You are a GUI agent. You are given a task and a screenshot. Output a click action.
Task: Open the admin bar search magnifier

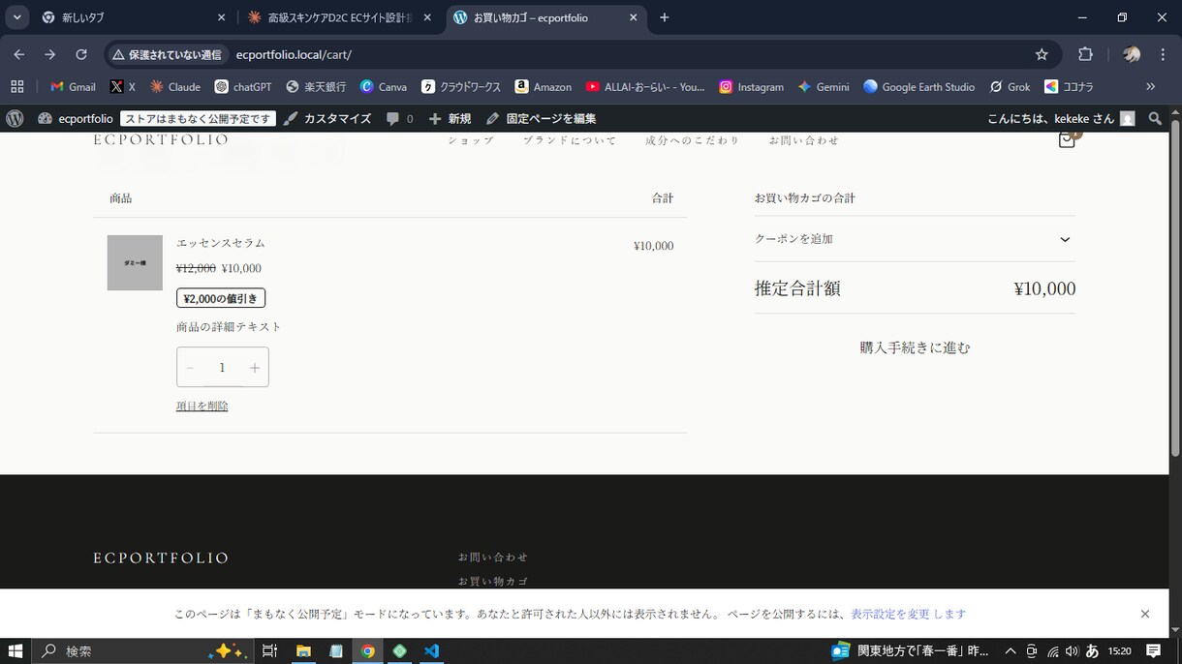click(x=1155, y=118)
